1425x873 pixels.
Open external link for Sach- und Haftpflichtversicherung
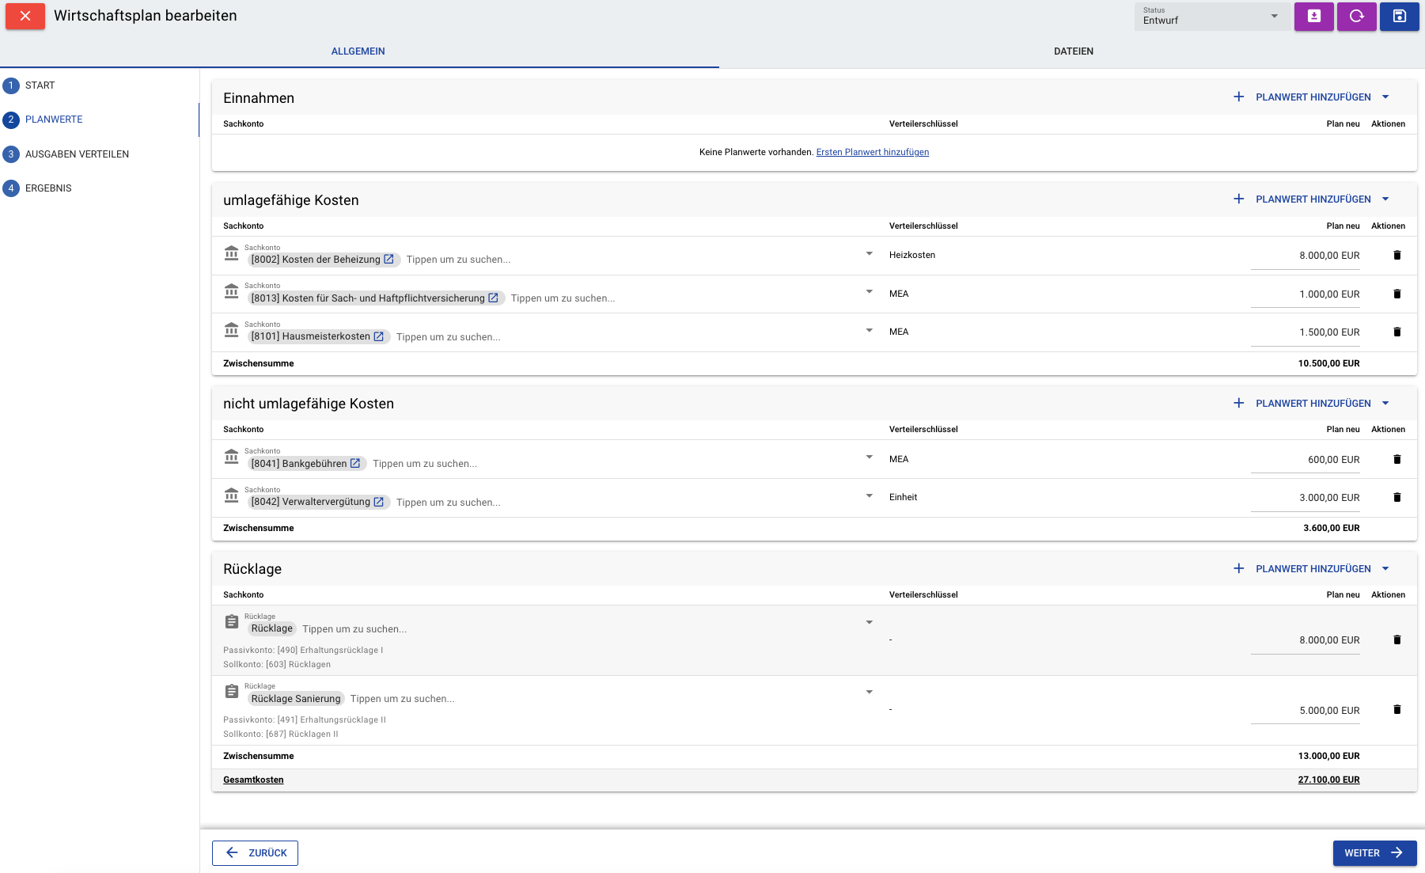click(x=493, y=298)
